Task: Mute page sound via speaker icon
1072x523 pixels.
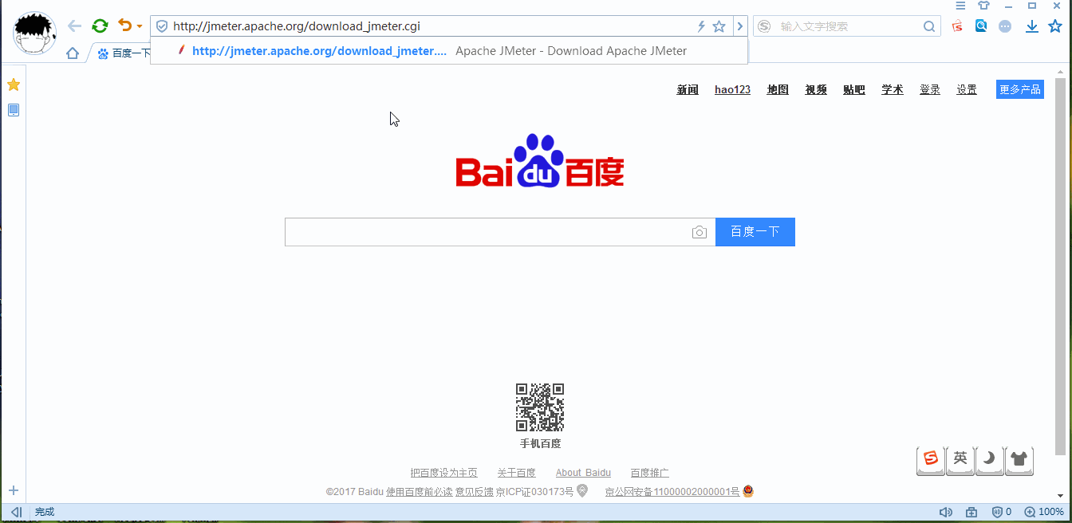Action: tap(946, 512)
